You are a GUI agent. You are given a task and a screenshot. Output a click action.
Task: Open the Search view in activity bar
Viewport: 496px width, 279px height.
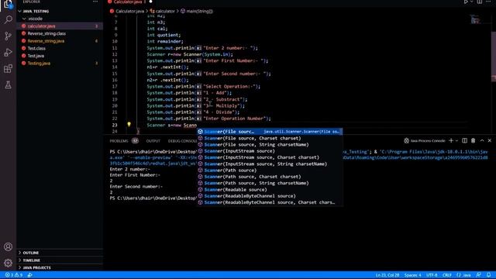tap(8, 19)
